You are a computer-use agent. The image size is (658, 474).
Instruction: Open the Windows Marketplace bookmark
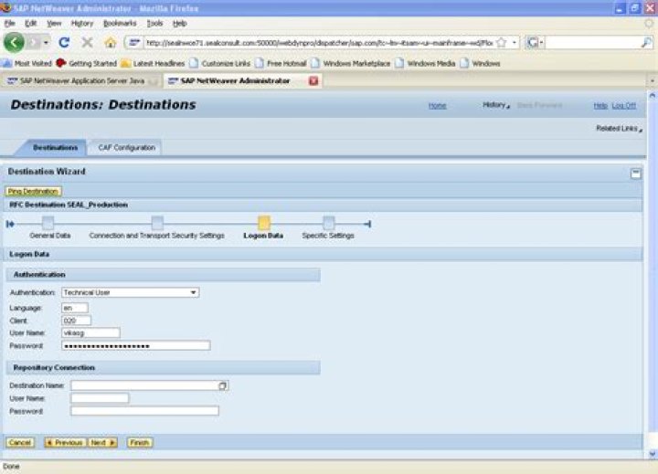coord(351,63)
